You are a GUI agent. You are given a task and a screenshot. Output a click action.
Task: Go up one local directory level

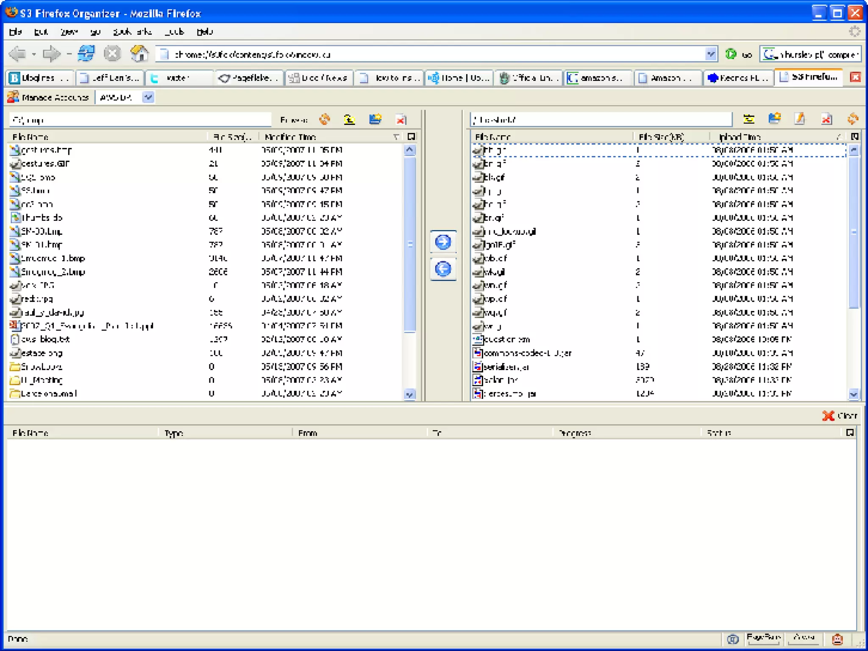pyautogui.click(x=349, y=120)
